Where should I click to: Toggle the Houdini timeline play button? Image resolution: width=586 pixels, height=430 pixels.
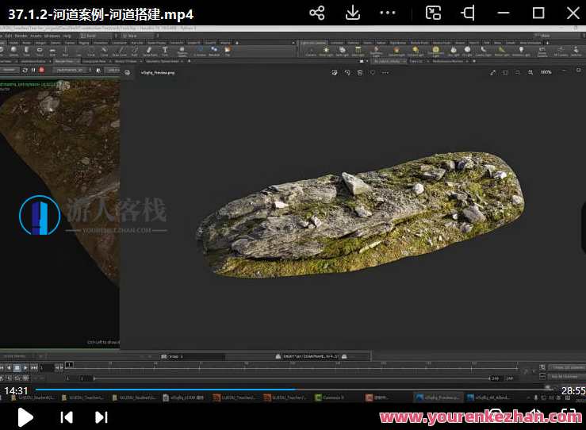coord(25,367)
